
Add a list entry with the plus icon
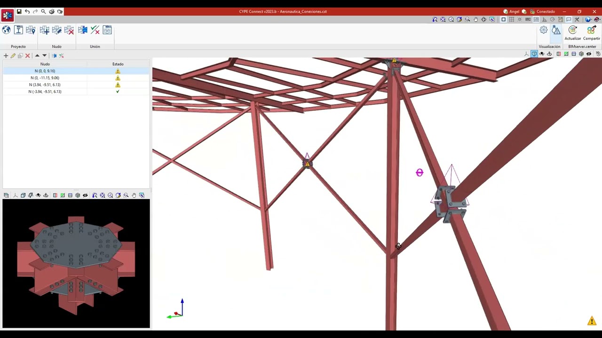pyautogui.click(x=6, y=55)
